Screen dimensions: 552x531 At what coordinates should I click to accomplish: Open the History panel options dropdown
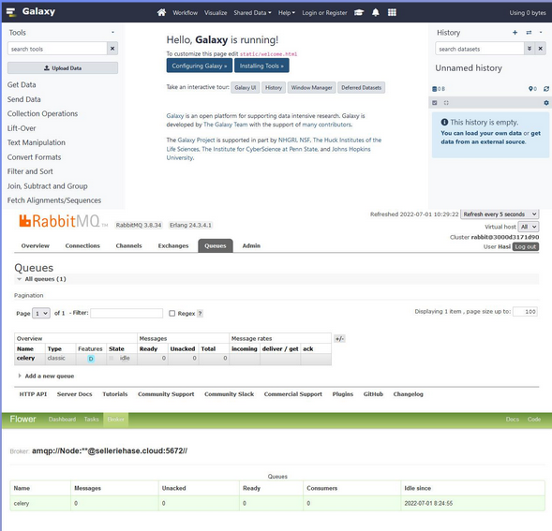point(541,33)
